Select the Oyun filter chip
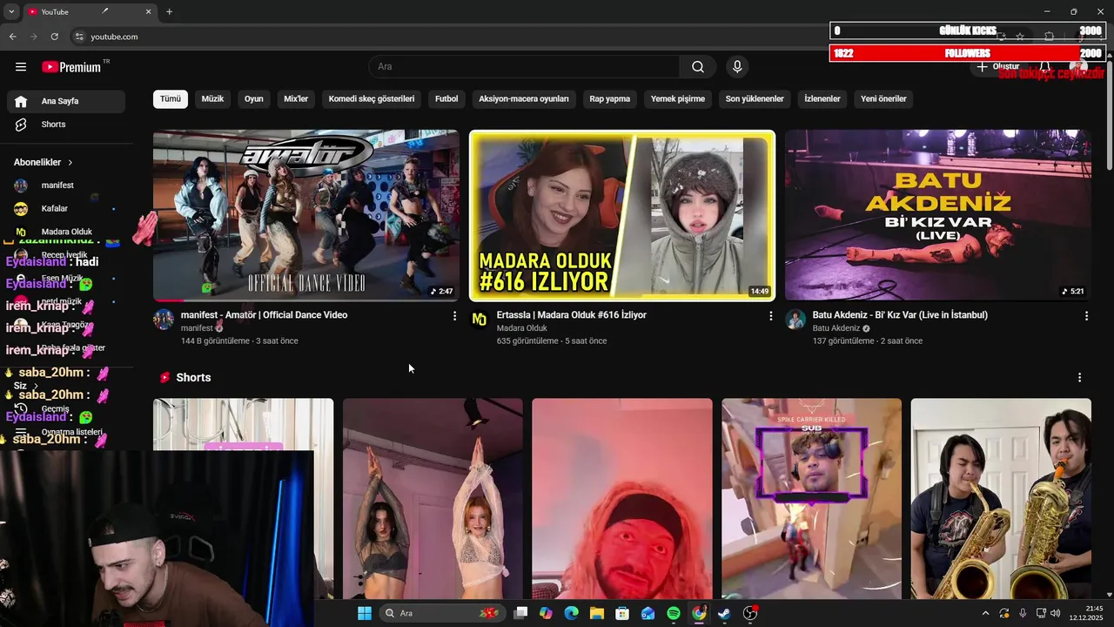The width and height of the screenshot is (1114, 627). pos(254,99)
